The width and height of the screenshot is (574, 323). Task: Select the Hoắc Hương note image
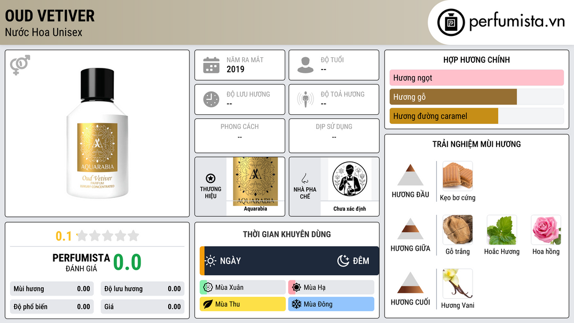pyautogui.click(x=502, y=230)
